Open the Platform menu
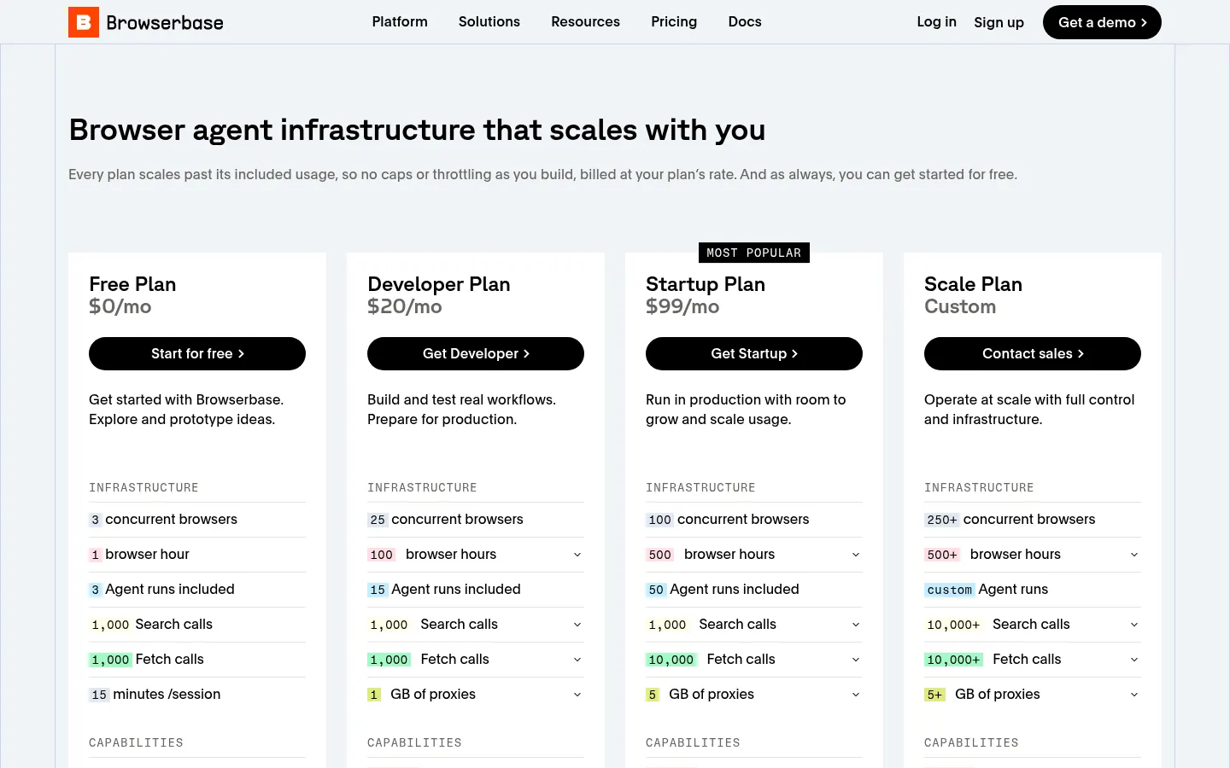Viewport: 1230px width, 768px height. tap(400, 22)
